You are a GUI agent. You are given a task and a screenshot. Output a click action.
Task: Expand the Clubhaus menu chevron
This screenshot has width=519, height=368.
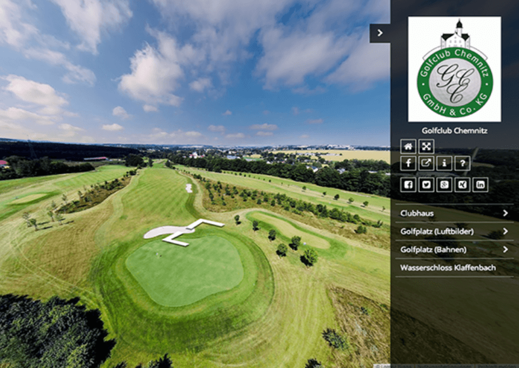click(x=505, y=213)
